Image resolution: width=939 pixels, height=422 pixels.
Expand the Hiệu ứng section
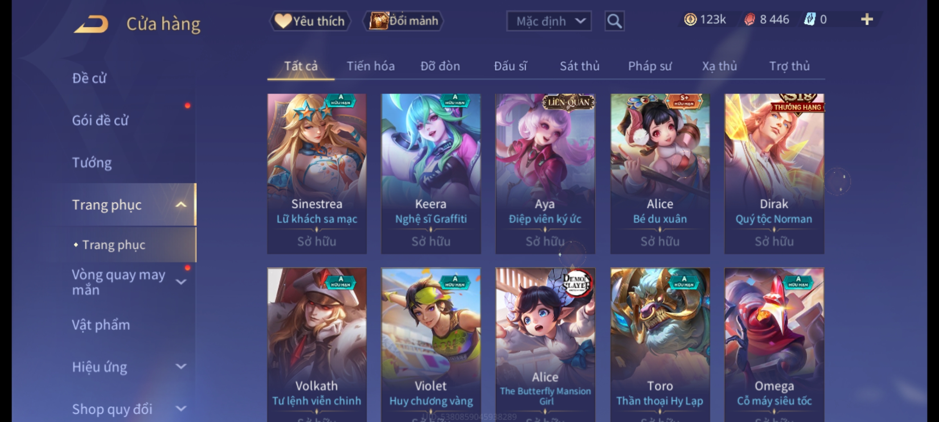(x=181, y=367)
